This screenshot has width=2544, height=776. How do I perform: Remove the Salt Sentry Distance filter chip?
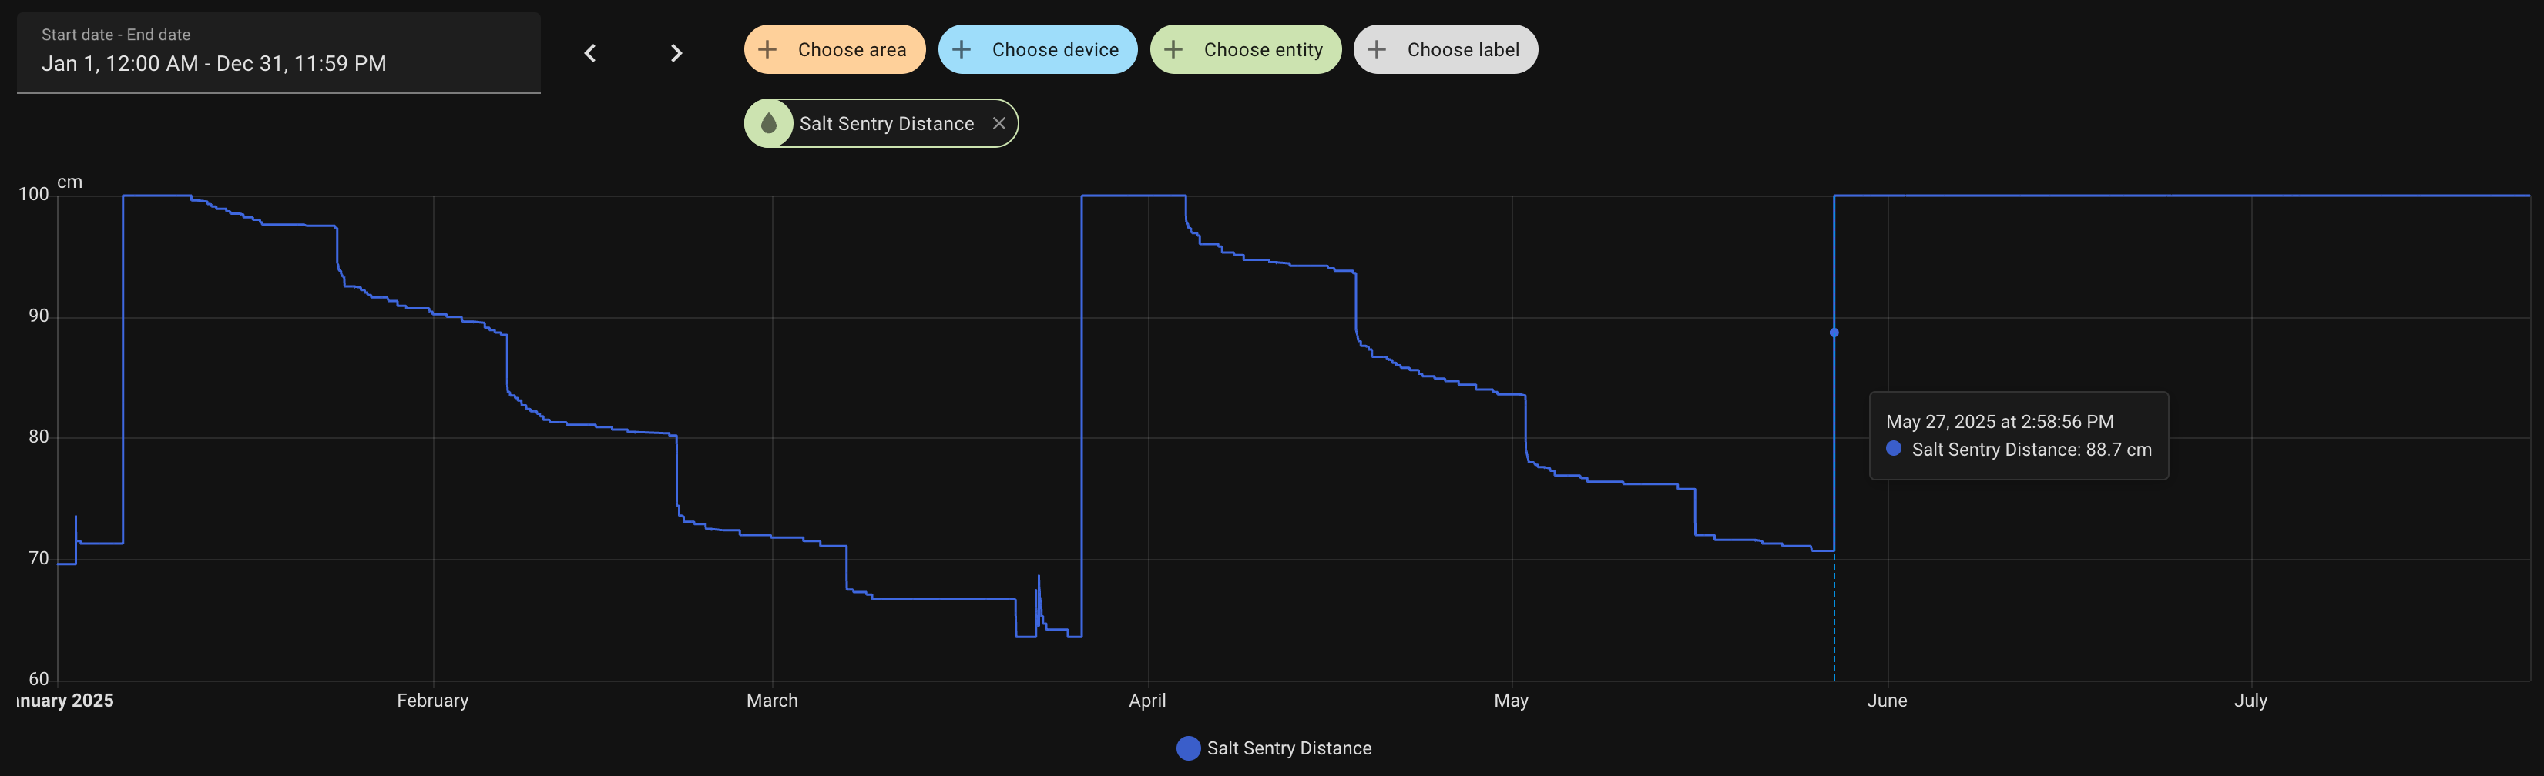pos(998,123)
